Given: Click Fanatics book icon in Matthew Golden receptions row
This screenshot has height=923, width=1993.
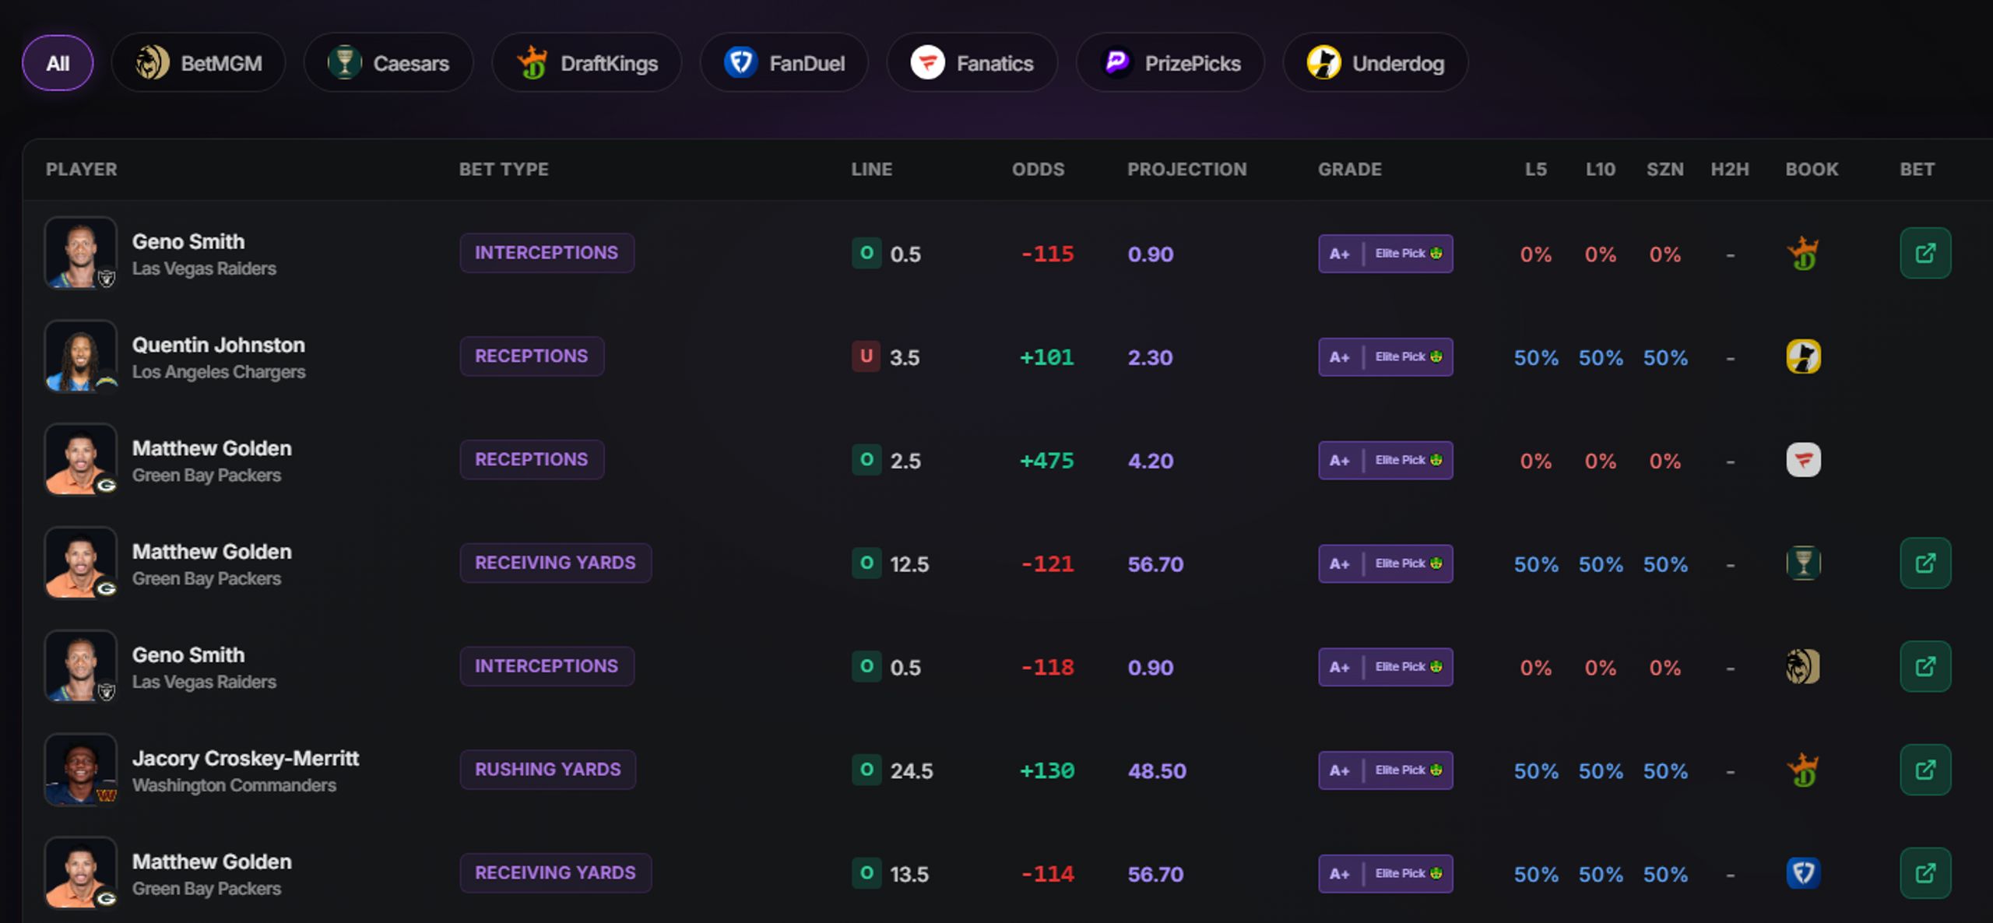Looking at the screenshot, I should (1803, 460).
